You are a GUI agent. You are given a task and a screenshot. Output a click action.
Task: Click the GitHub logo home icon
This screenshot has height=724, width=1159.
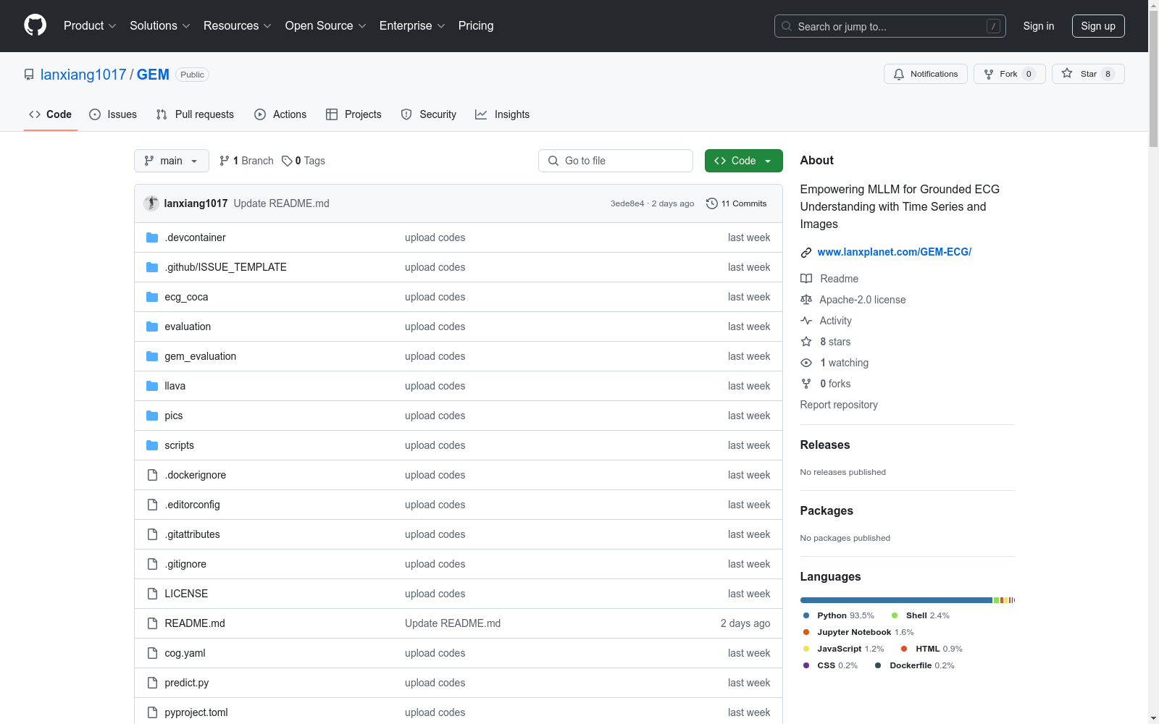35,25
